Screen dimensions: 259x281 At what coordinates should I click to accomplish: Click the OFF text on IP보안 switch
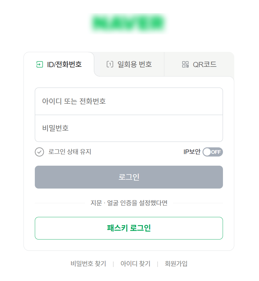click(x=216, y=152)
